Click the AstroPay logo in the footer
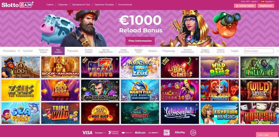 [x=180, y=133]
